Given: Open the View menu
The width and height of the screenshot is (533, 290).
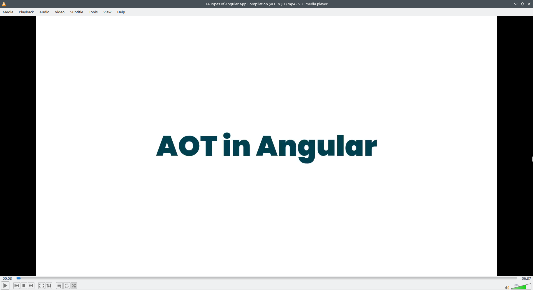Looking at the screenshot, I should click(107, 12).
